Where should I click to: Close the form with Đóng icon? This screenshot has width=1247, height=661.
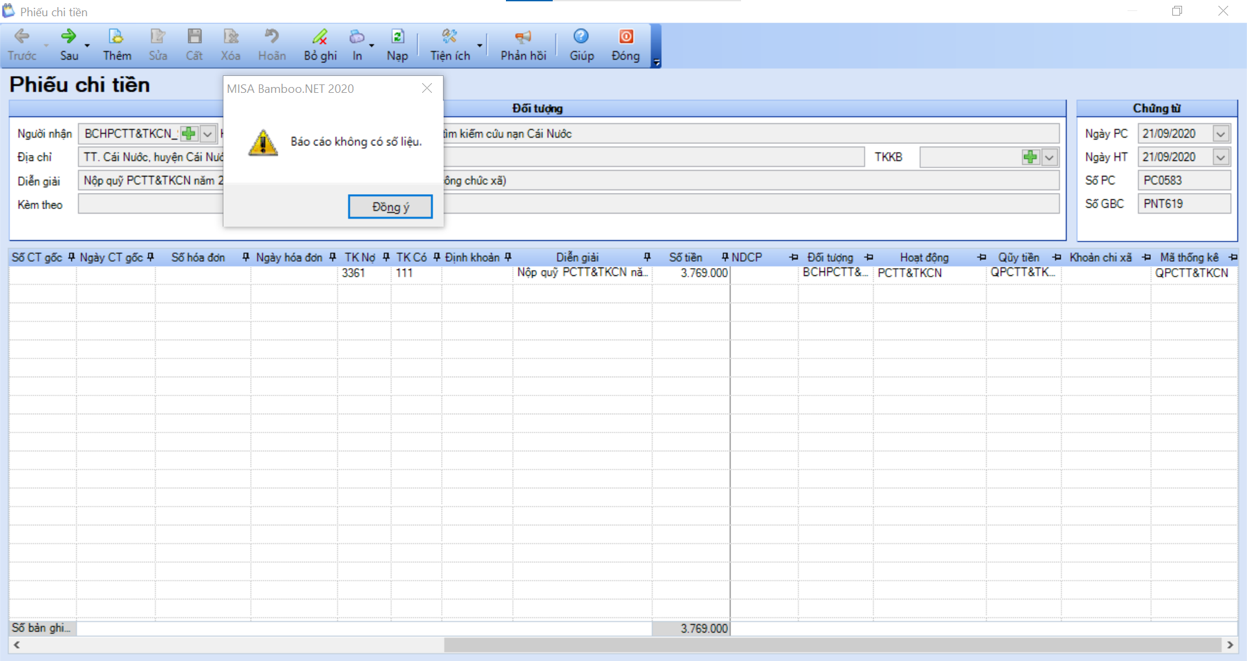[625, 44]
